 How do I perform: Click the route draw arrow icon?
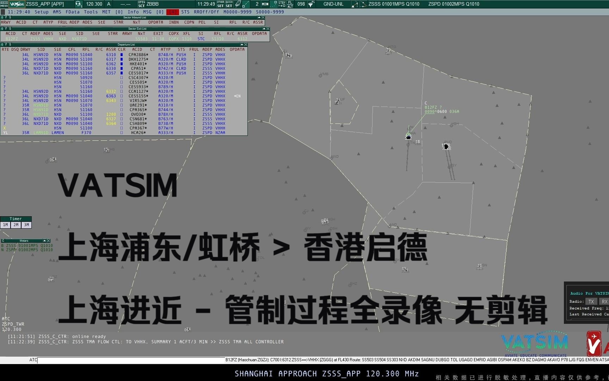(x=355, y=4)
